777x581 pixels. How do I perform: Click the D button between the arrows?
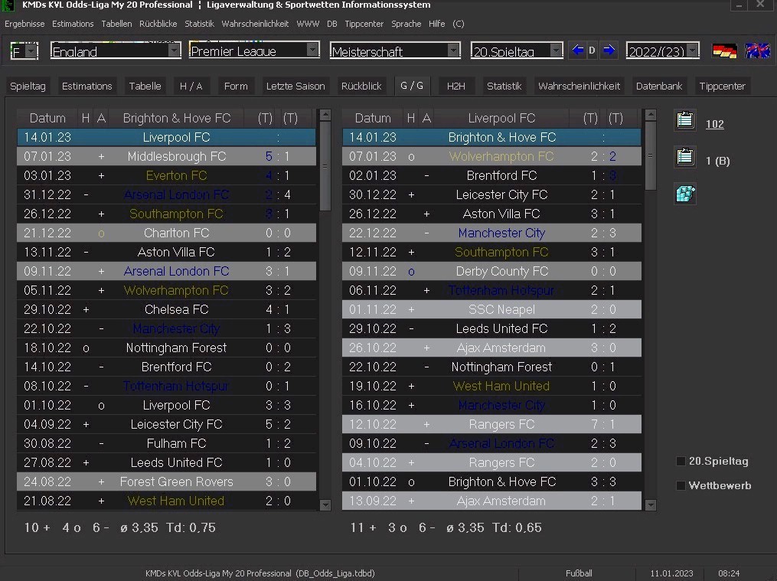[592, 51]
